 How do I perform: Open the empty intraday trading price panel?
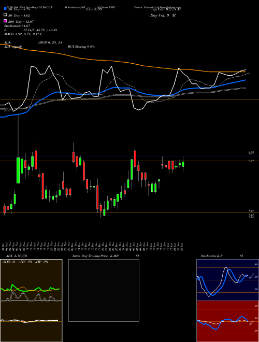[x=104, y=290]
